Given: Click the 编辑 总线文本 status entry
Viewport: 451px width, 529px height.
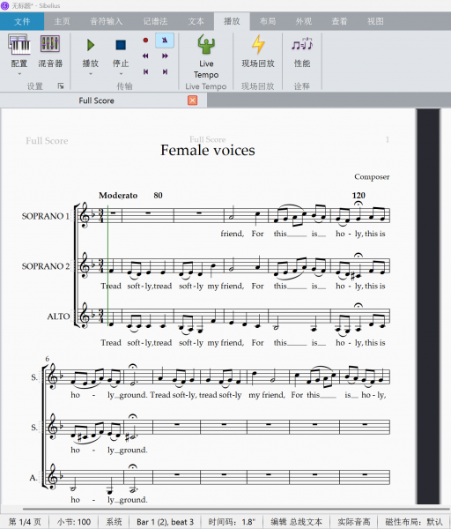Looking at the screenshot, I should (296, 522).
